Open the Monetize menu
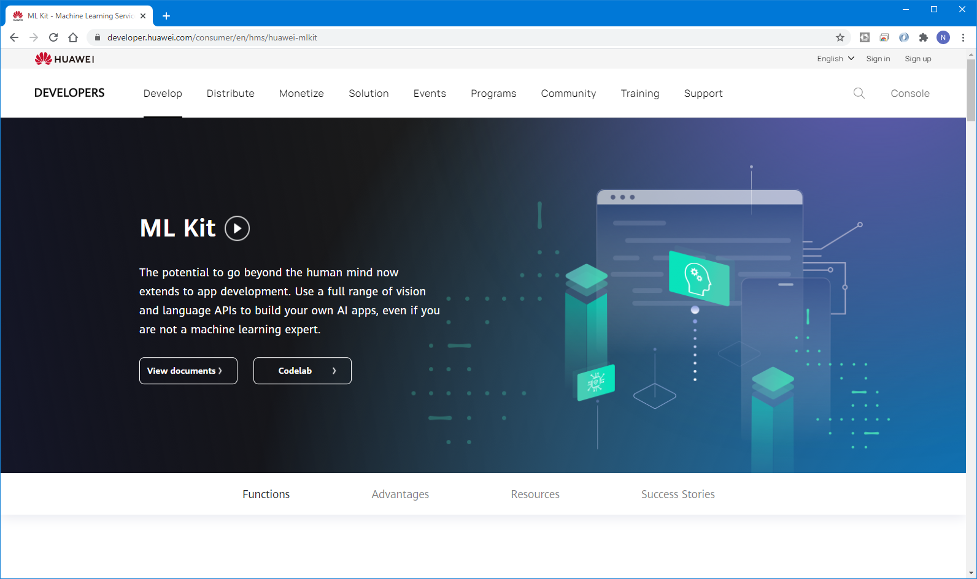This screenshot has width=977, height=579. 301,93
